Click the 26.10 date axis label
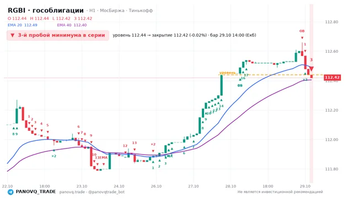 pyautogui.click(x=156, y=186)
